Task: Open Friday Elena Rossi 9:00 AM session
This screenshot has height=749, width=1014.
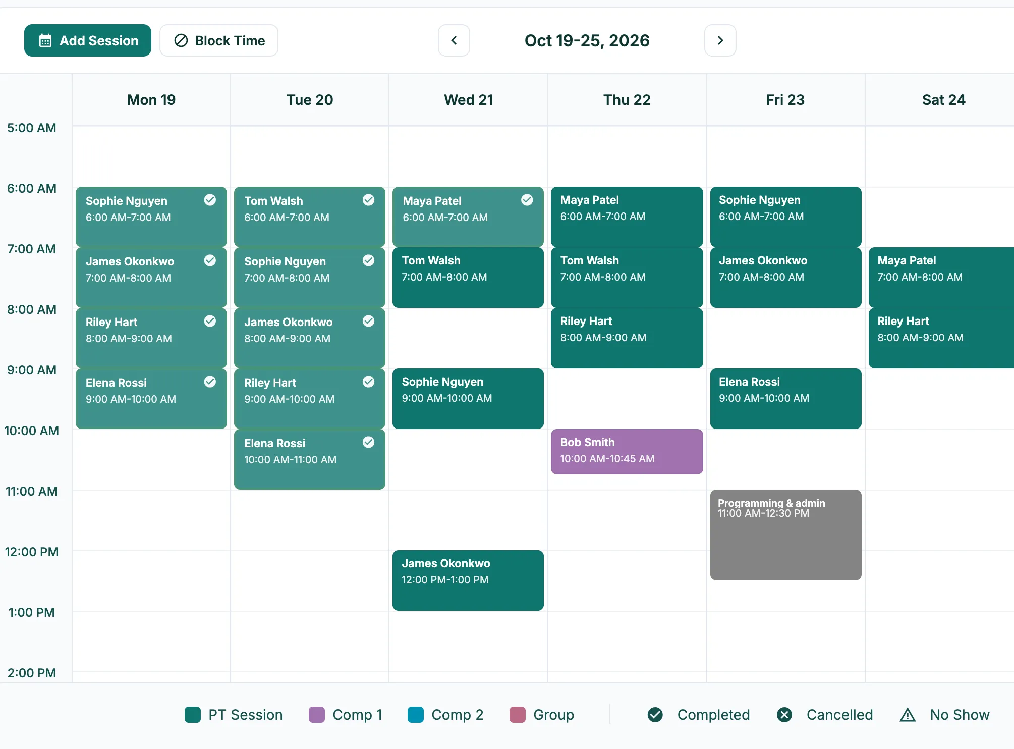Action: 786,399
